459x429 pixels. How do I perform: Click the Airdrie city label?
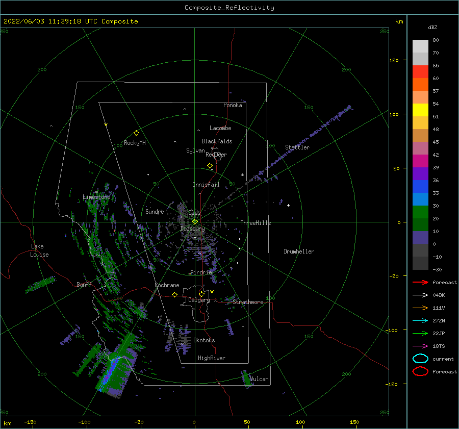[x=201, y=272]
